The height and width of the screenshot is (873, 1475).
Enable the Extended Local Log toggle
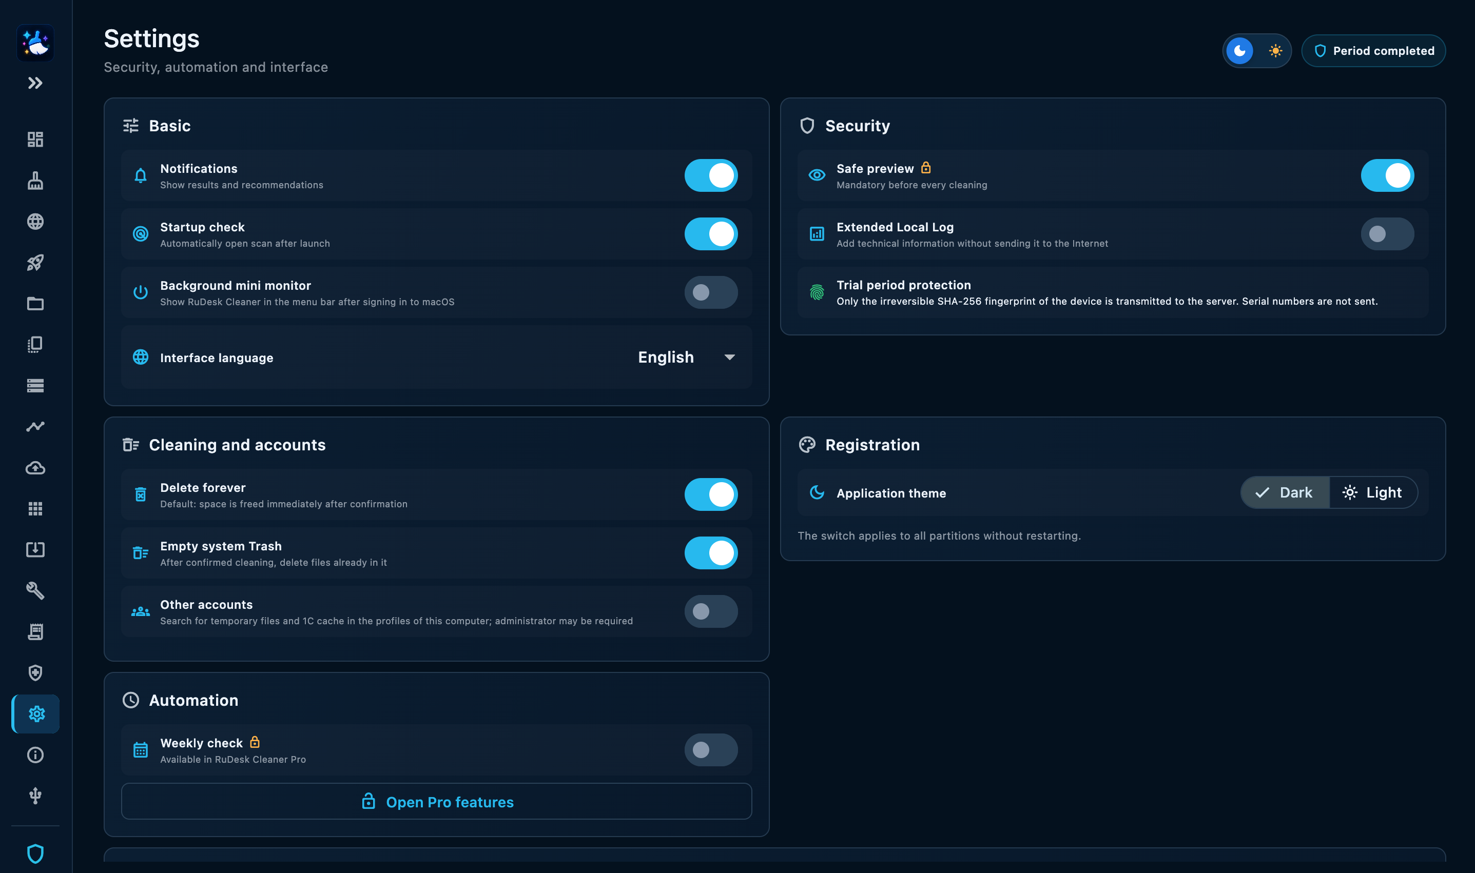tap(1387, 234)
